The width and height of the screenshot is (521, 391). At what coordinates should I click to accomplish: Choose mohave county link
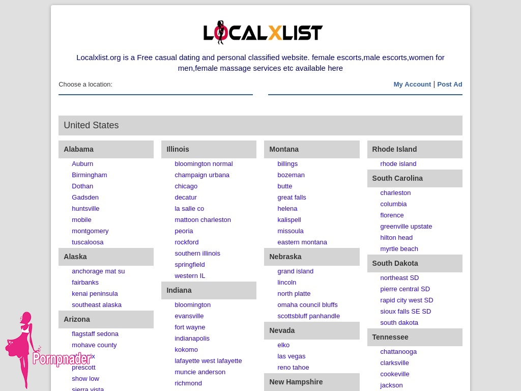(94, 345)
